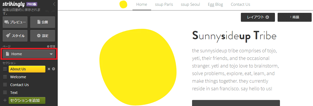
Task: Go to ssup Paris nav tab
Action: (x=164, y=4)
